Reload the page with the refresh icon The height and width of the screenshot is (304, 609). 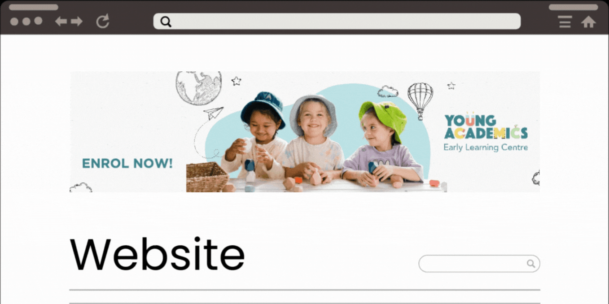[103, 21]
